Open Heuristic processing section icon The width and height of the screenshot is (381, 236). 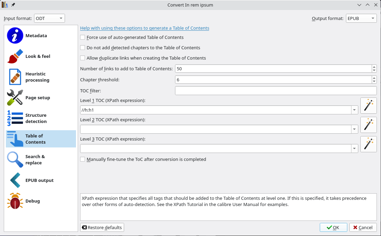click(x=15, y=77)
